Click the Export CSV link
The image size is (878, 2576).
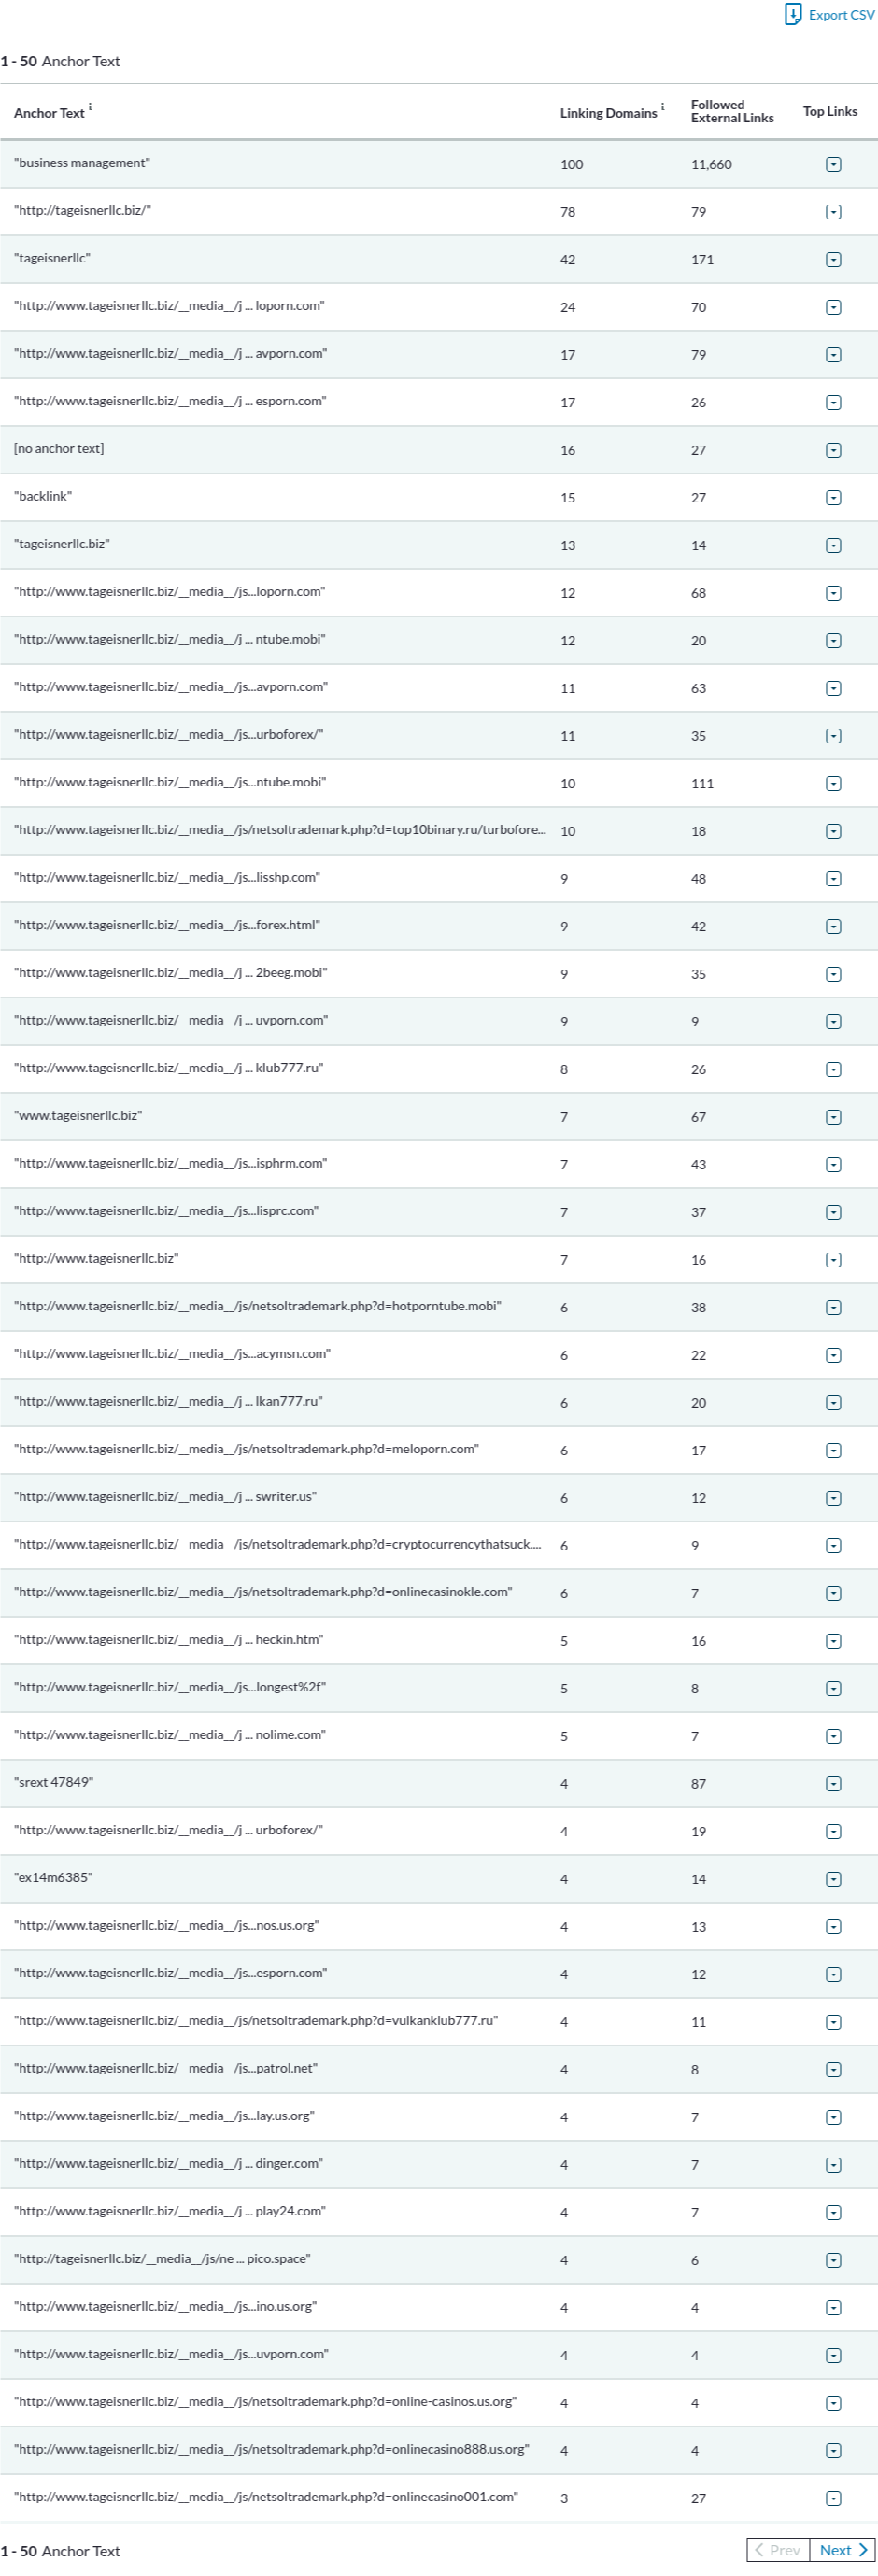pos(841,15)
